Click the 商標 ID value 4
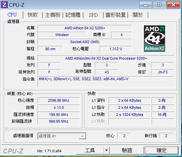 (x=122, y=35)
